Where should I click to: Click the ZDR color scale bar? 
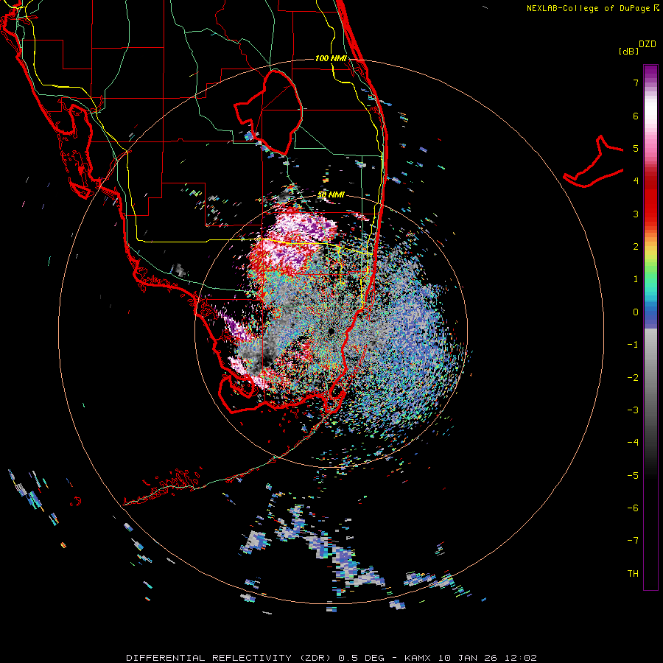pyautogui.click(x=650, y=327)
